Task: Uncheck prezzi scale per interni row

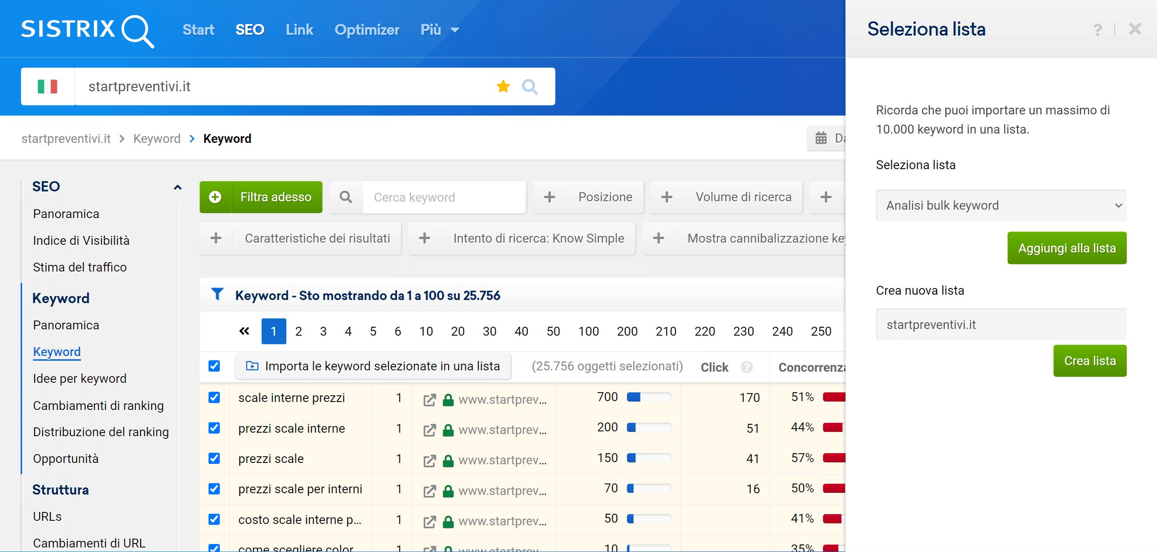Action: [x=214, y=488]
